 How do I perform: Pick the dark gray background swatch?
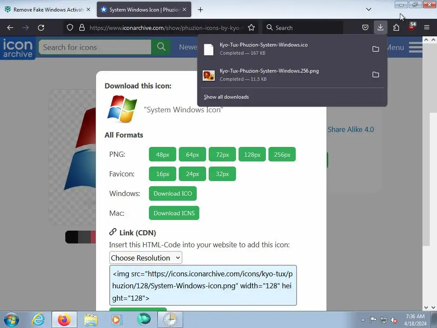pyautogui.click(x=84, y=237)
